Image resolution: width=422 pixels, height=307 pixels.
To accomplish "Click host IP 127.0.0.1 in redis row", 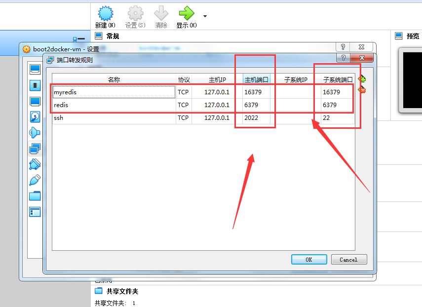I will [x=217, y=105].
